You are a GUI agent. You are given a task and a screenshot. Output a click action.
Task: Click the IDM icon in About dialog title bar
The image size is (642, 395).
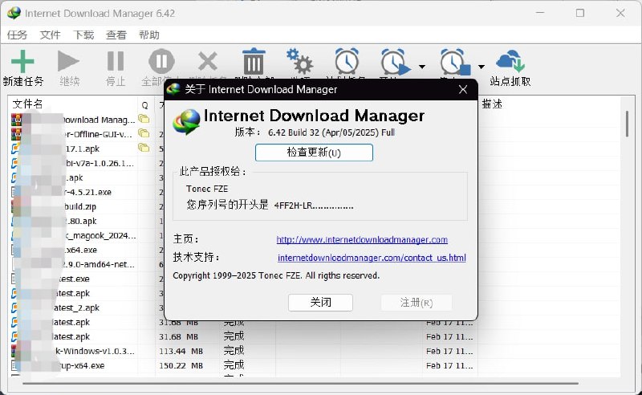pos(173,89)
